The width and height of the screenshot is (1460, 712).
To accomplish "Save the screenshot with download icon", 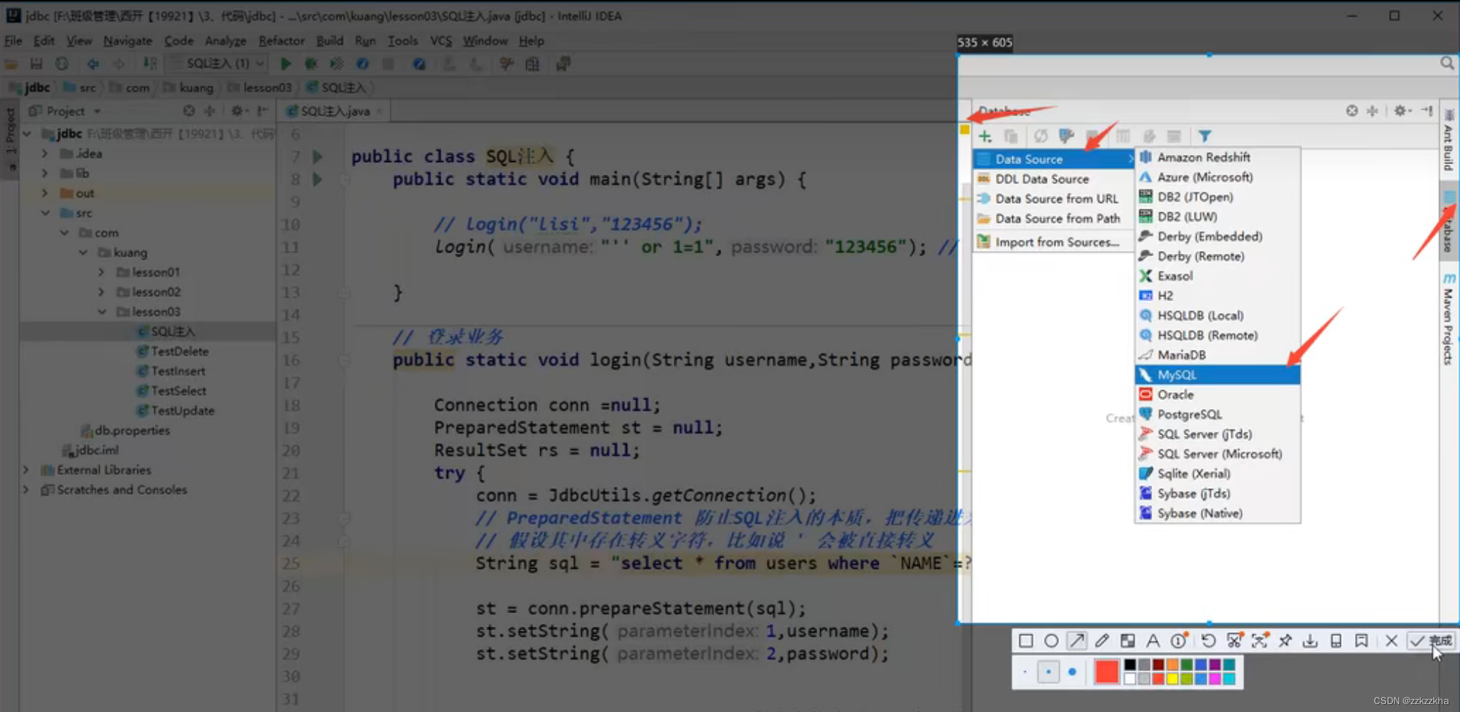I will pyautogui.click(x=1310, y=641).
